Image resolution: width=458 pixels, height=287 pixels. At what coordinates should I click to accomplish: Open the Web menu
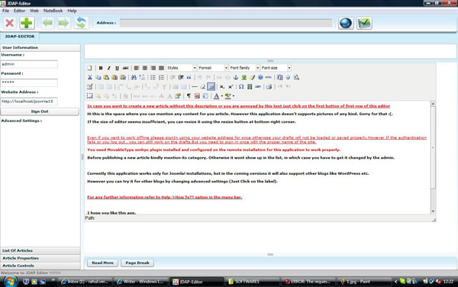(34, 11)
